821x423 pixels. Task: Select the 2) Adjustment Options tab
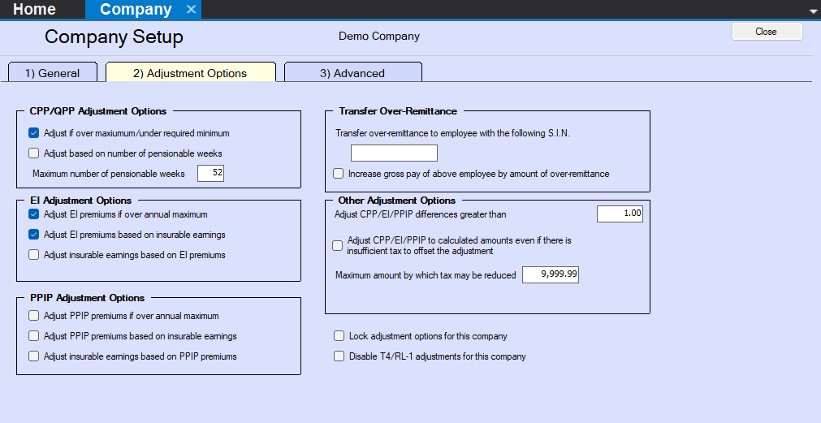[x=190, y=73]
